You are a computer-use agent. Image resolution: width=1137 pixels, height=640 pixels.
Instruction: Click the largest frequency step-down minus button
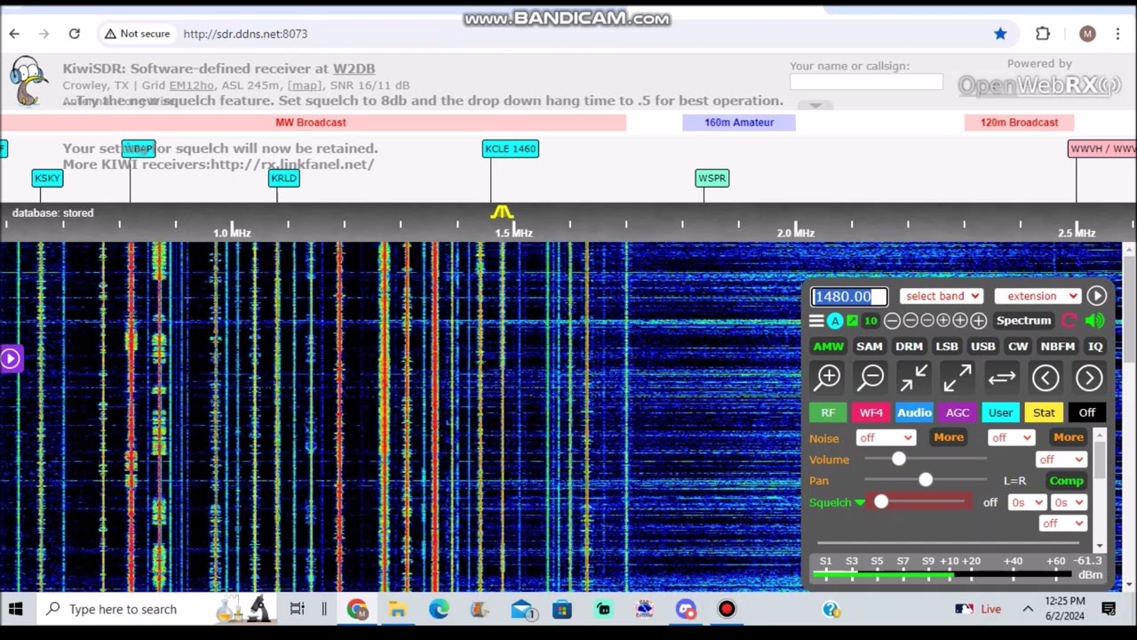893,321
